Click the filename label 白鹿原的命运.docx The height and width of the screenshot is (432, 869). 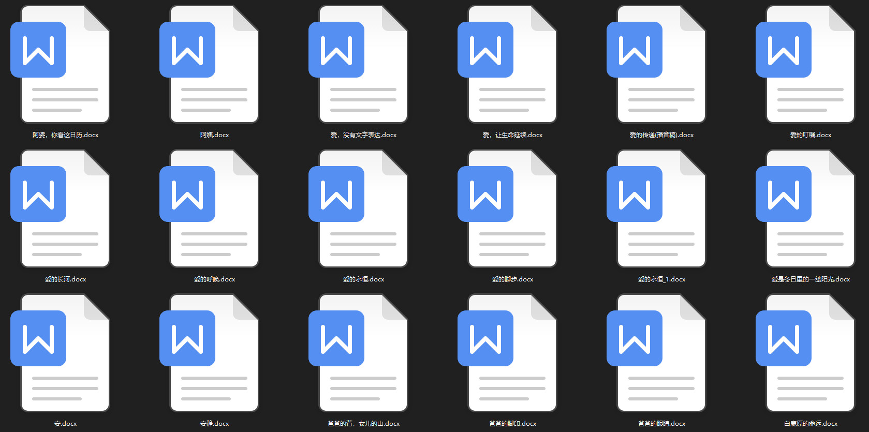[811, 424]
